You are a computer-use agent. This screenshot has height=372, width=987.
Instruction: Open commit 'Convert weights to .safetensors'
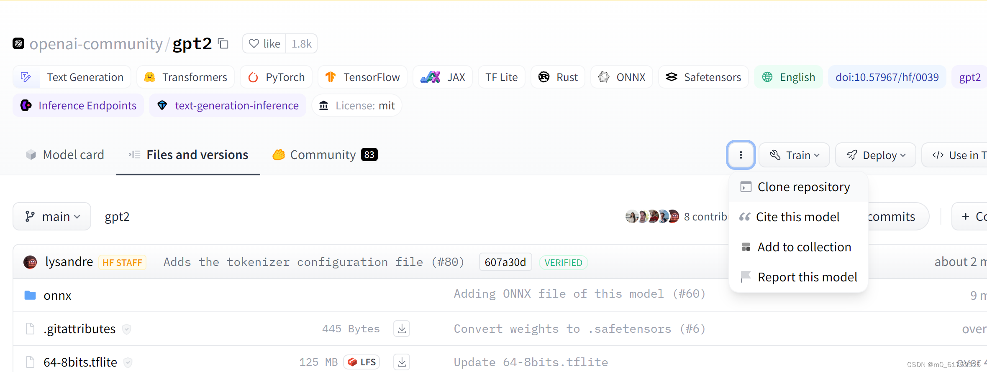pos(580,329)
